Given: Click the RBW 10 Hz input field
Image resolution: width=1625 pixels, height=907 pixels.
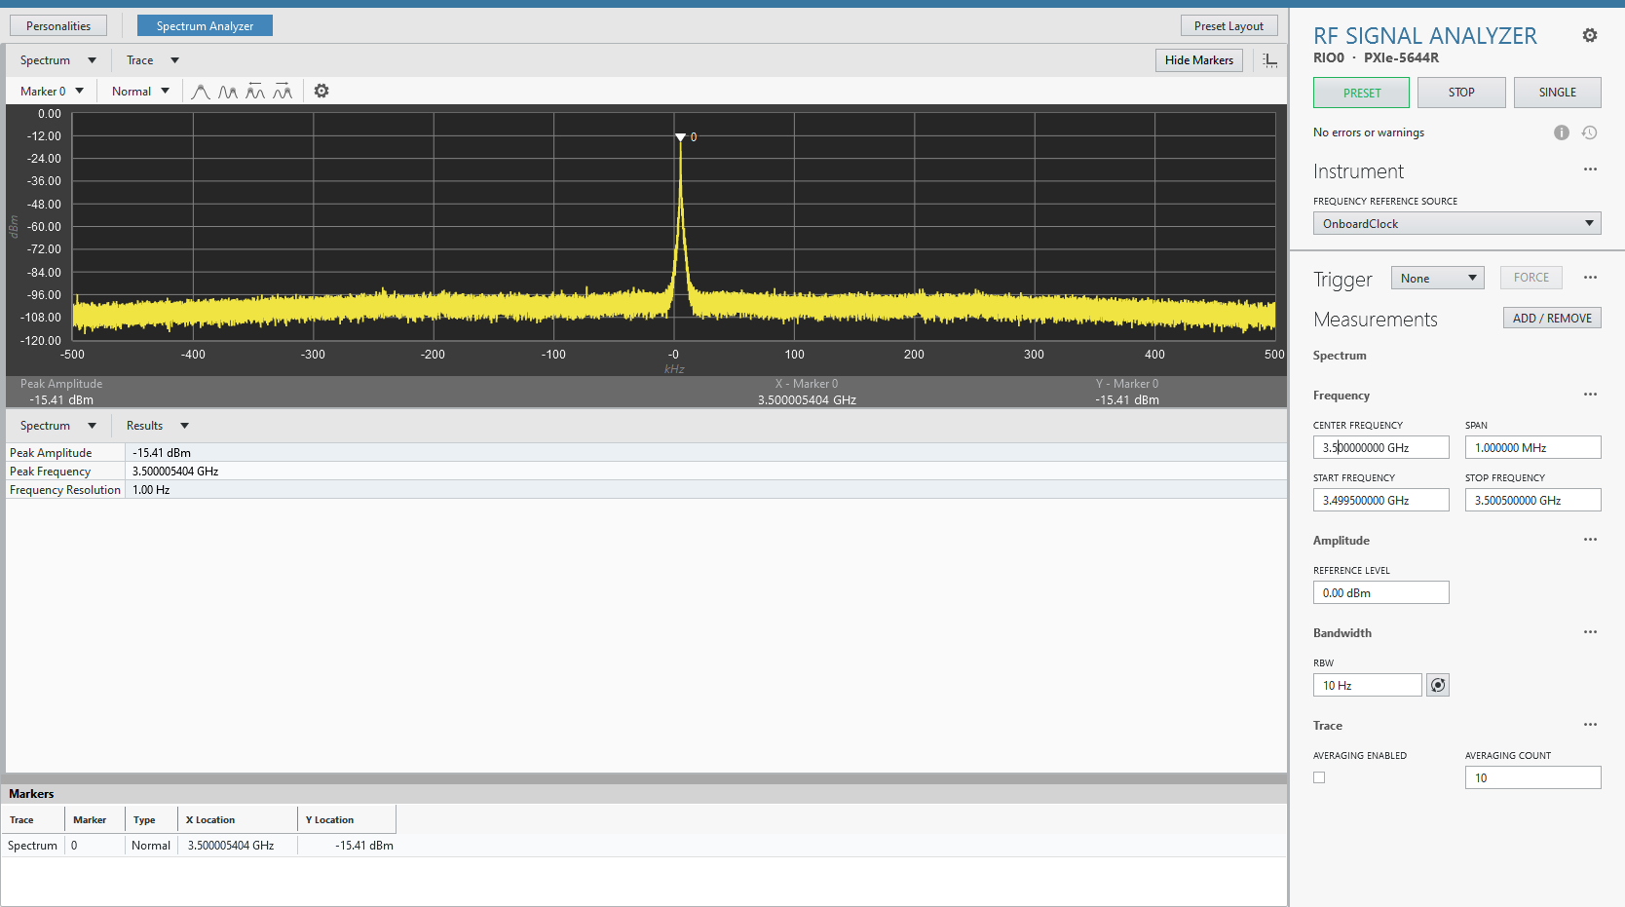Looking at the screenshot, I should pyautogui.click(x=1367, y=685).
